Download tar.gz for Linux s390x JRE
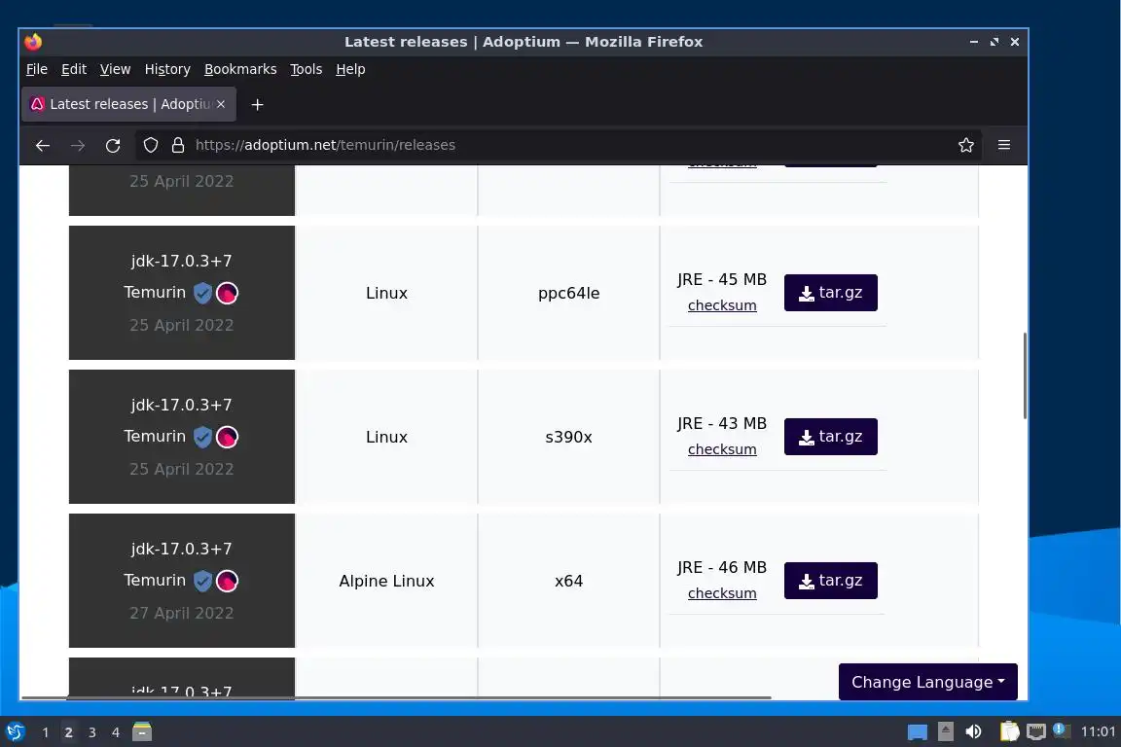 tap(831, 437)
